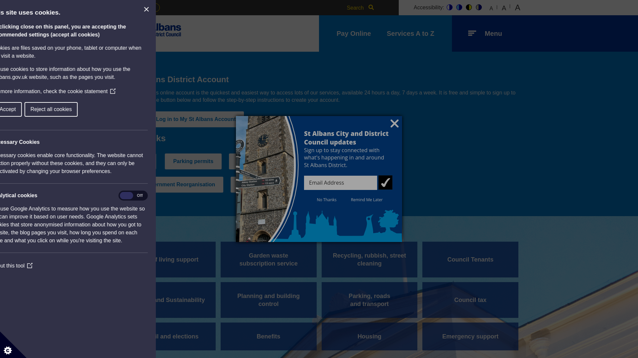Open Housing tile
The image size is (638, 358).
(x=370, y=336)
